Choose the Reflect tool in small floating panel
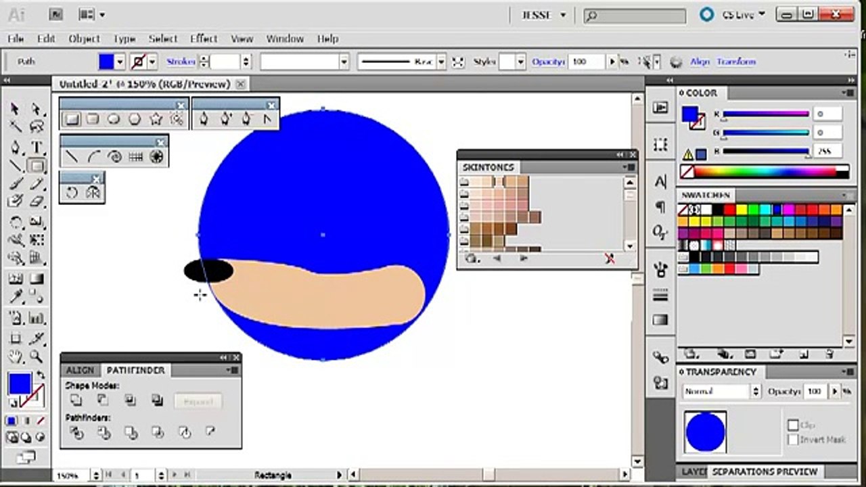This screenshot has width=866, height=487. coord(93,193)
